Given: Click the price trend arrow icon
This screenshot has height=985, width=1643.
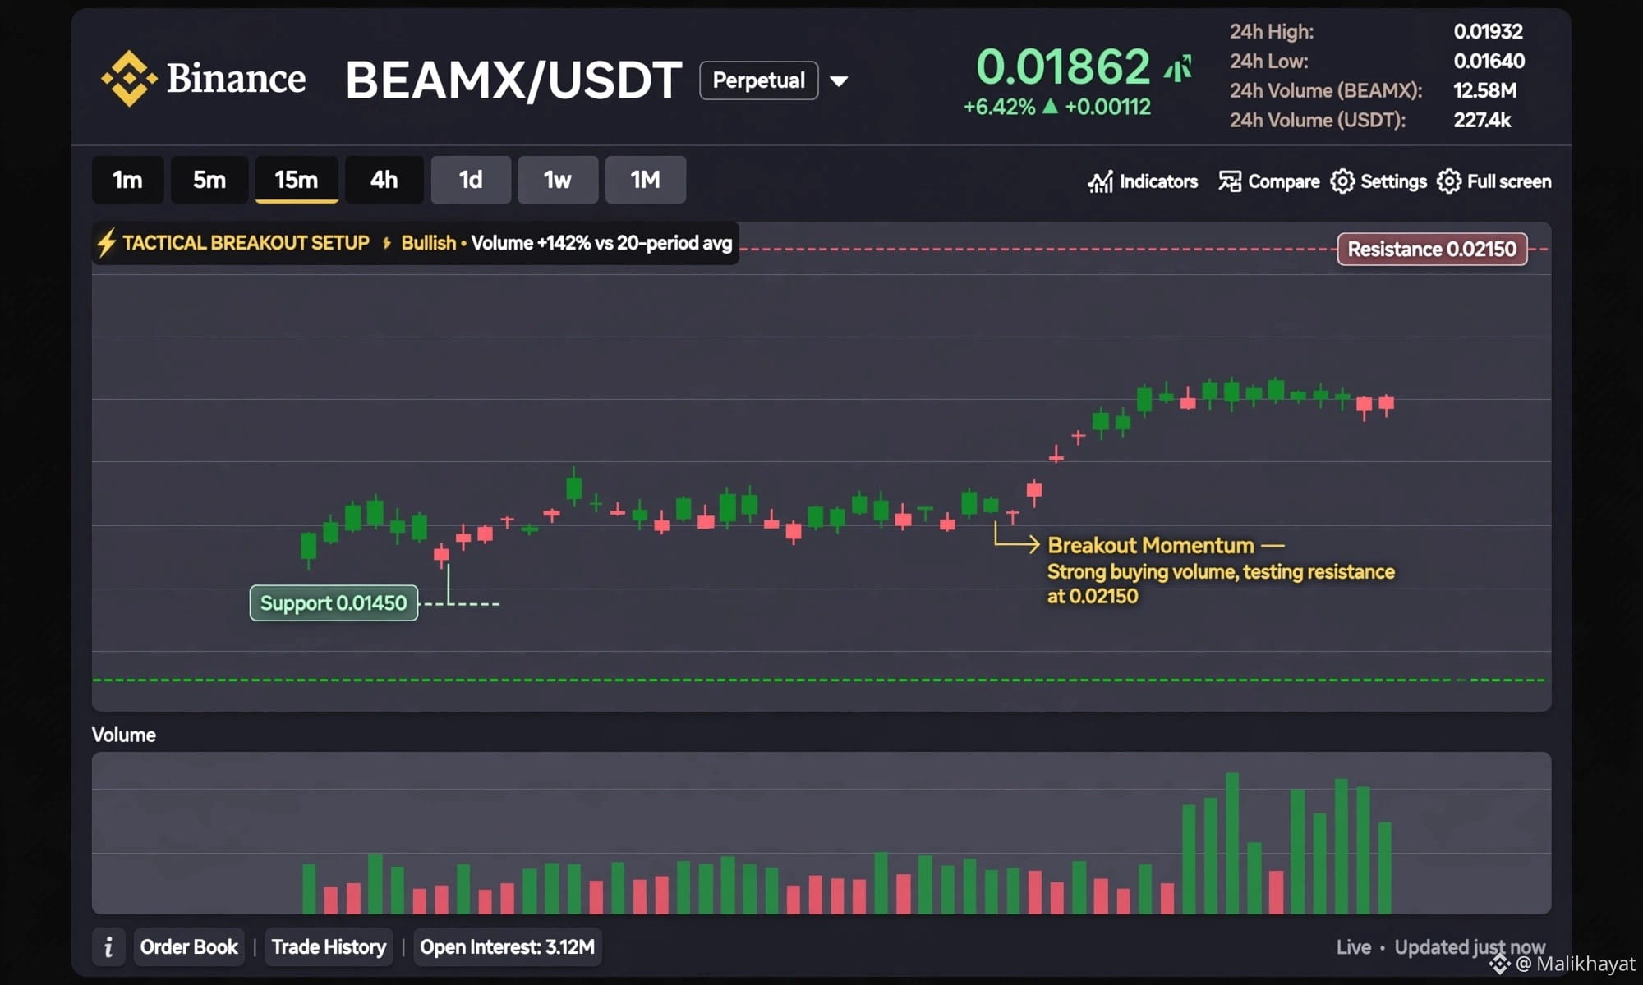Looking at the screenshot, I should [x=1178, y=68].
